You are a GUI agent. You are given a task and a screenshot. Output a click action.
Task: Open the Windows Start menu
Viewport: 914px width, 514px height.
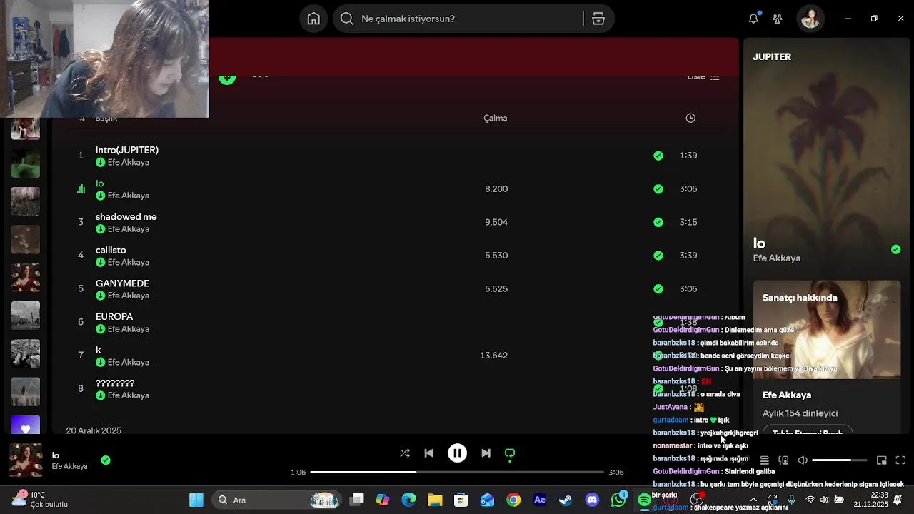click(x=196, y=500)
